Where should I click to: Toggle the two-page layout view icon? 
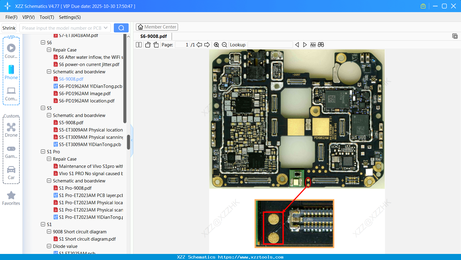pyautogui.click(x=139, y=45)
